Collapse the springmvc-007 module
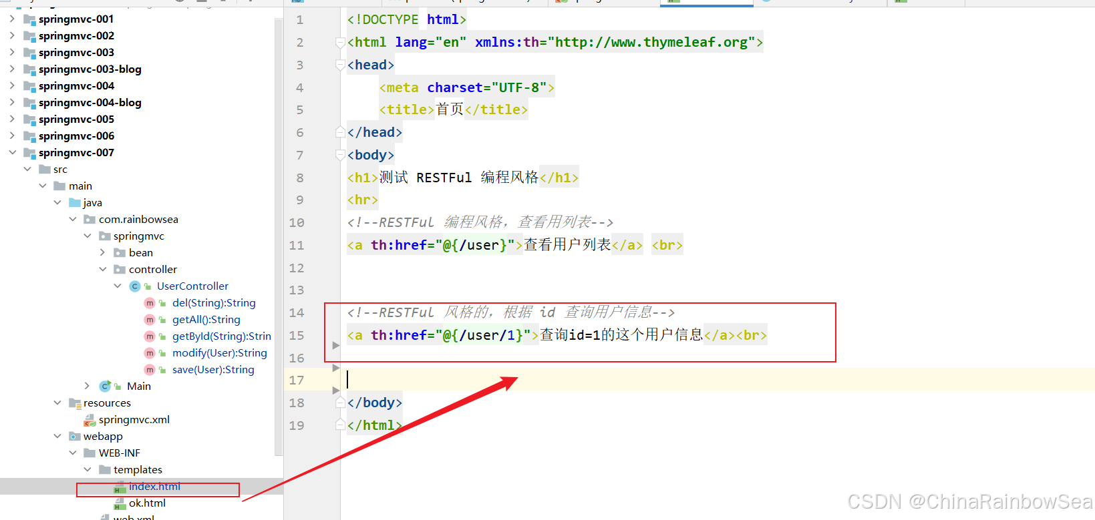 tap(12, 152)
